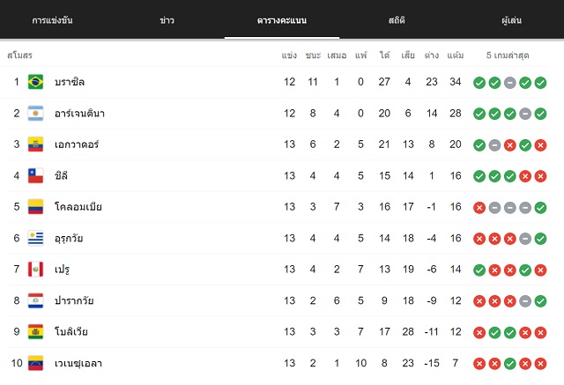Image resolution: width=564 pixels, height=385 pixels.
Task: Open the สถิติ tab
Action: tap(397, 20)
